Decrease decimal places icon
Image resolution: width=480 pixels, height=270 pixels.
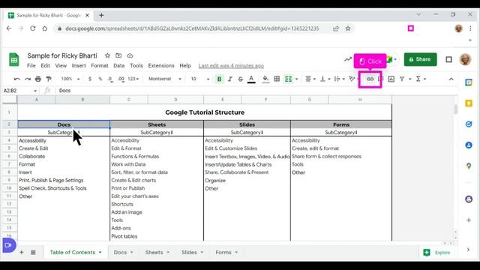[110, 79]
